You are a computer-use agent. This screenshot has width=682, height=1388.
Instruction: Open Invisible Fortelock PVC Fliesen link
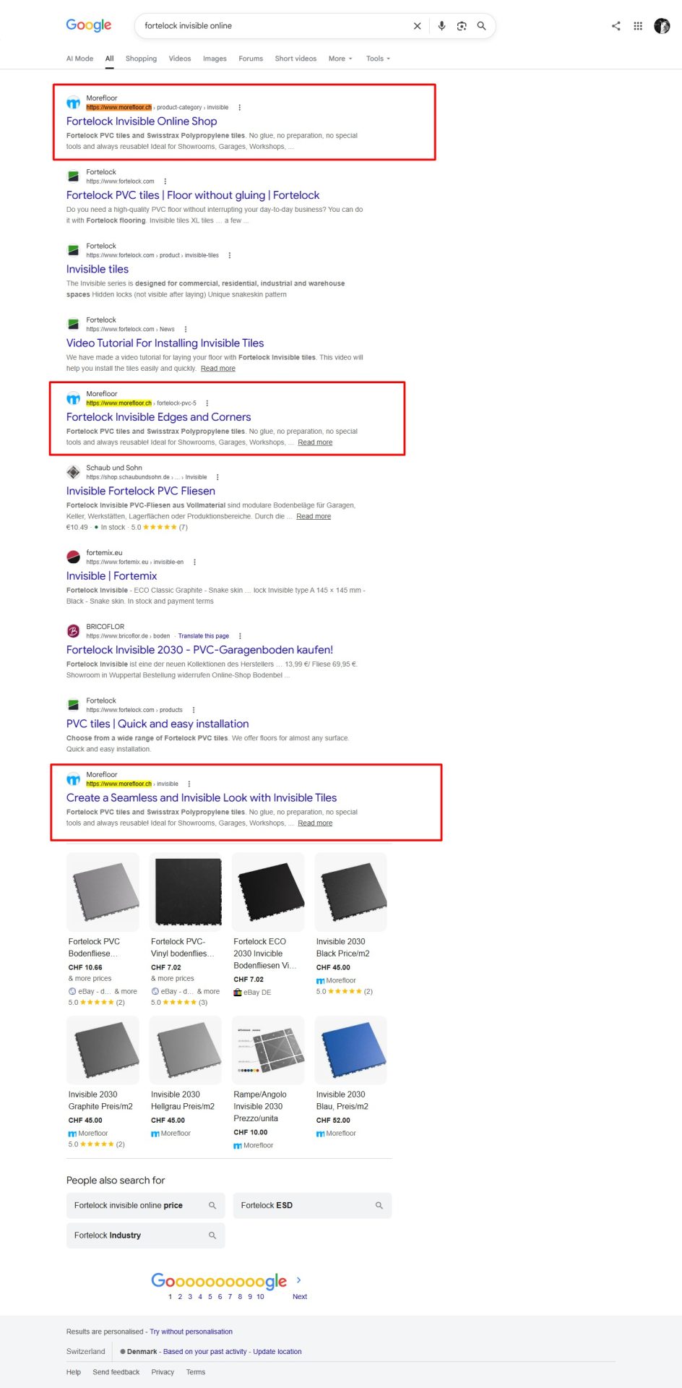[141, 491]
